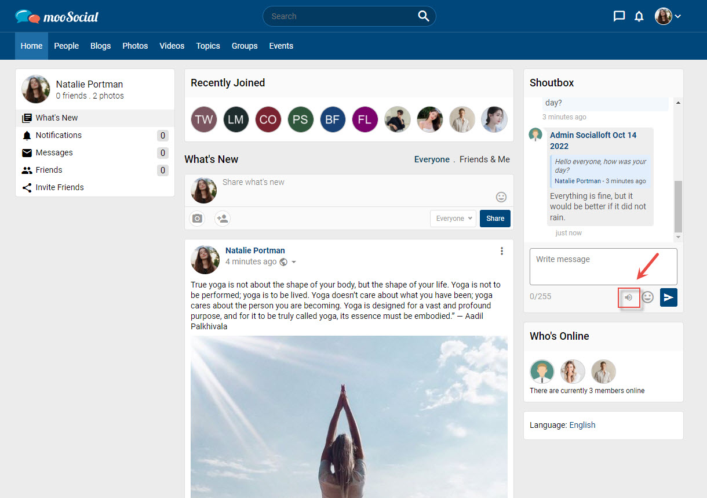Open Admin Socialloft Oct 14 2022 profile link
Image resolution: width=707 pixels, height=498 pixels.
tap(593, 140)
